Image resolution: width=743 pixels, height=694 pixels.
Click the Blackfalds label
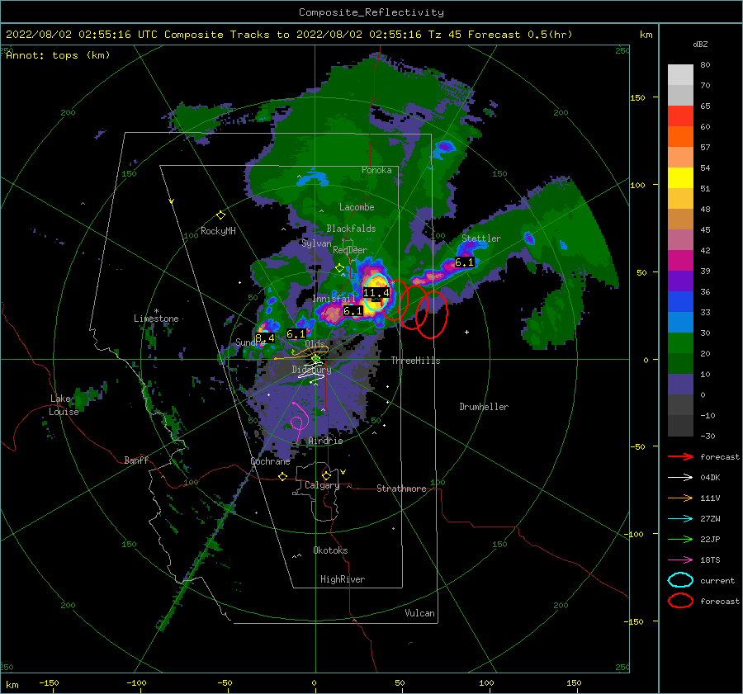click(351, 229)
